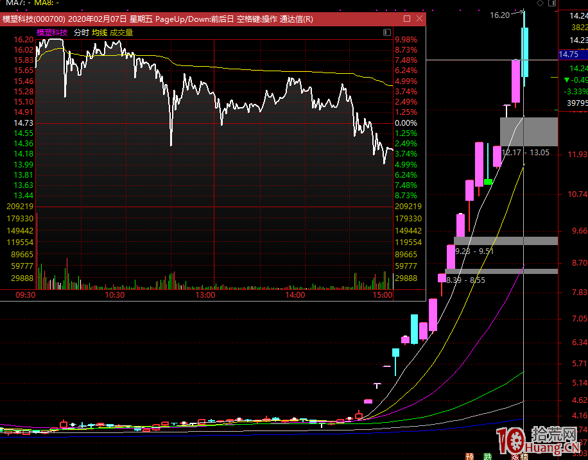Click the 0.00% label on percent axis
588x460 pixels.
pyautogui.click(x=406, y=123)
